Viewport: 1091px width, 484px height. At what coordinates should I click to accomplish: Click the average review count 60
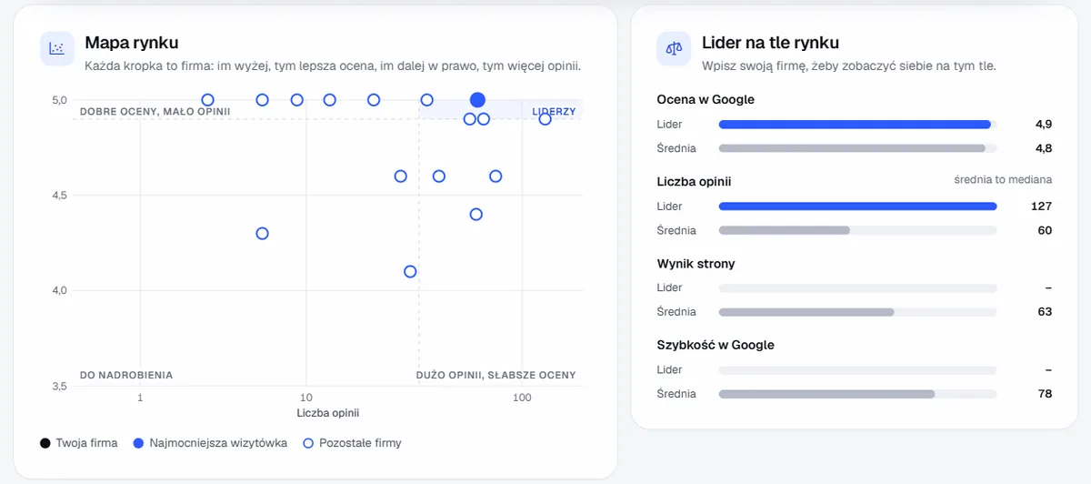coord(1046,230)
